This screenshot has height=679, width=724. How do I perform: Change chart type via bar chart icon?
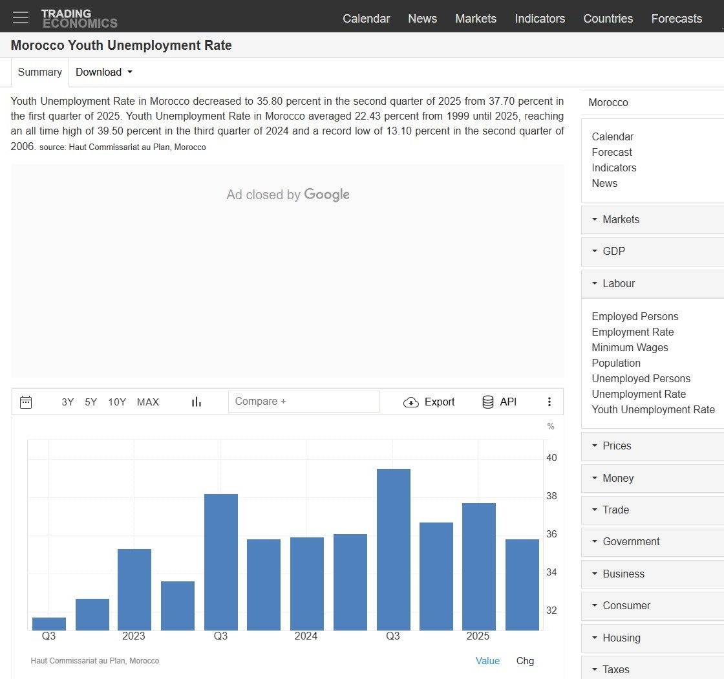click(x=197, y=402)
